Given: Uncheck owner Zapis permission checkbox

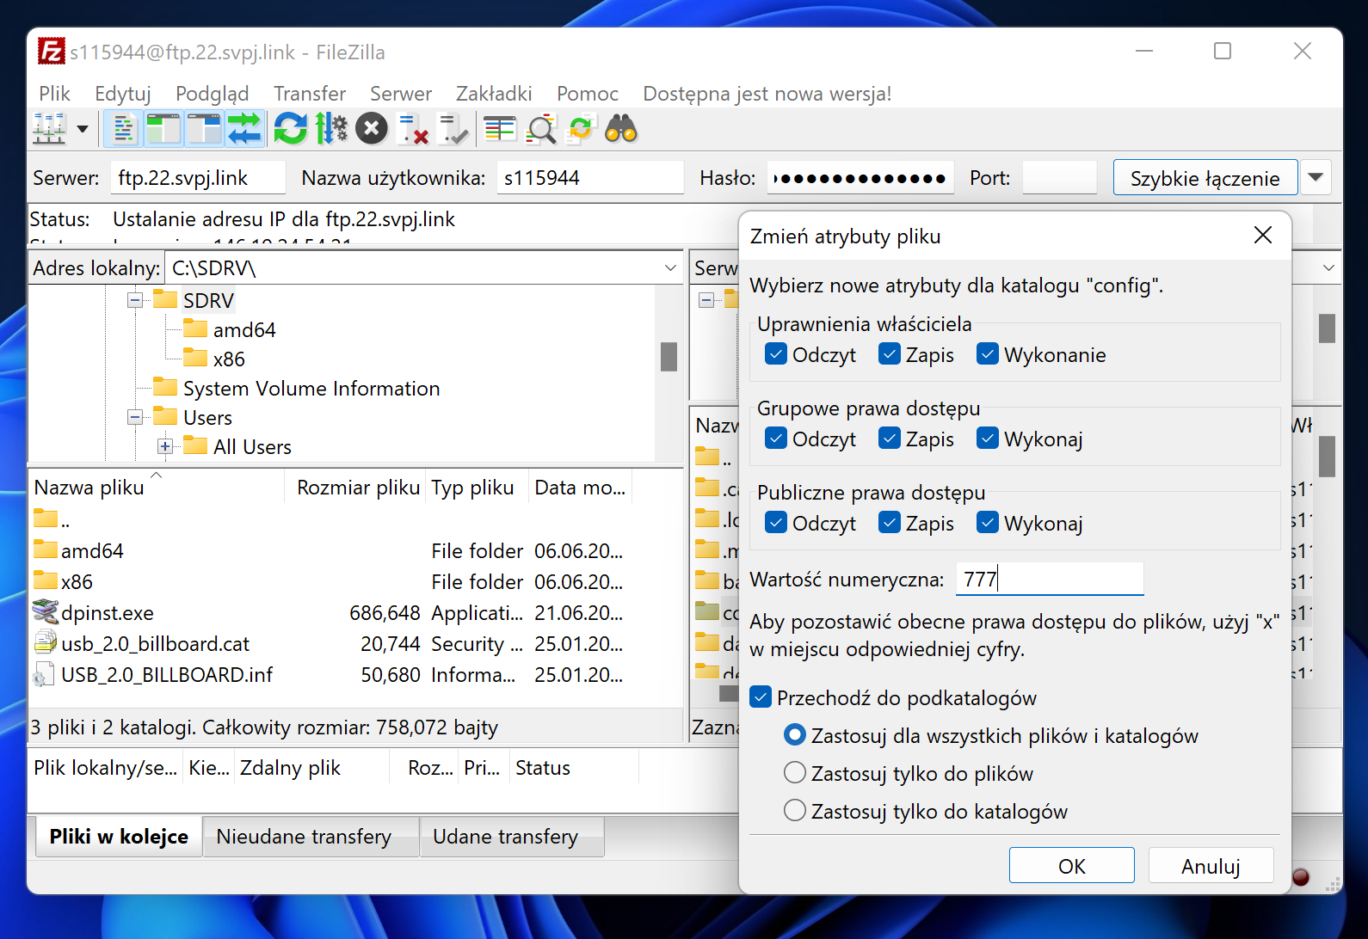Looking at the screenshot, I should click(x=890, y=354).
